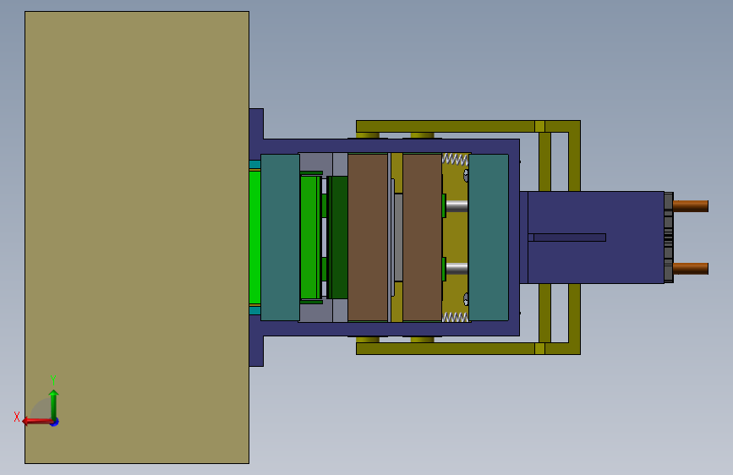Screen dimensions: 733x475
Task: Pick the top coil spring
Action: tap(455, 160)
